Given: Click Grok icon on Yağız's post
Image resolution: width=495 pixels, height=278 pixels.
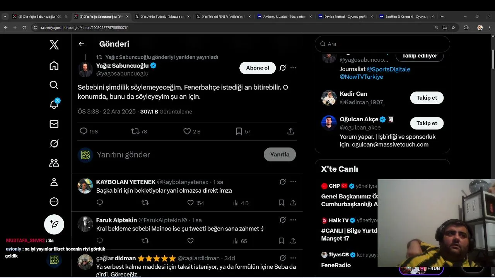Looking at the screenshot, I should (283, 68).
